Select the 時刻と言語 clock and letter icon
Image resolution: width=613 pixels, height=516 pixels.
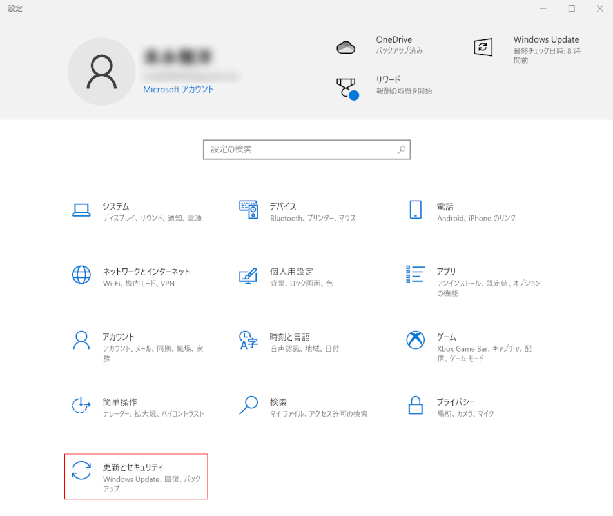pyautogui.click(x=248, y=340)
